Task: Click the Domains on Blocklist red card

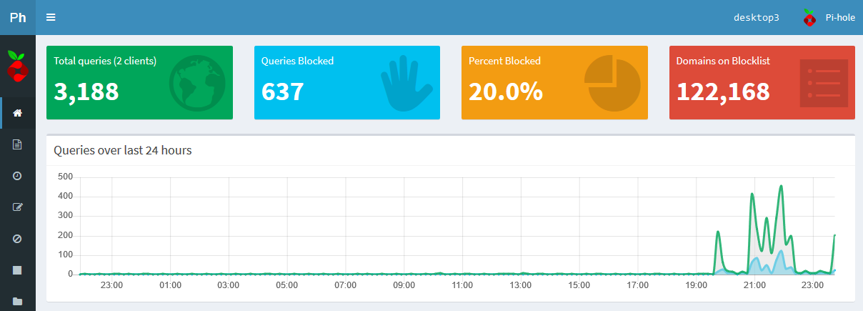Action: 762,82
